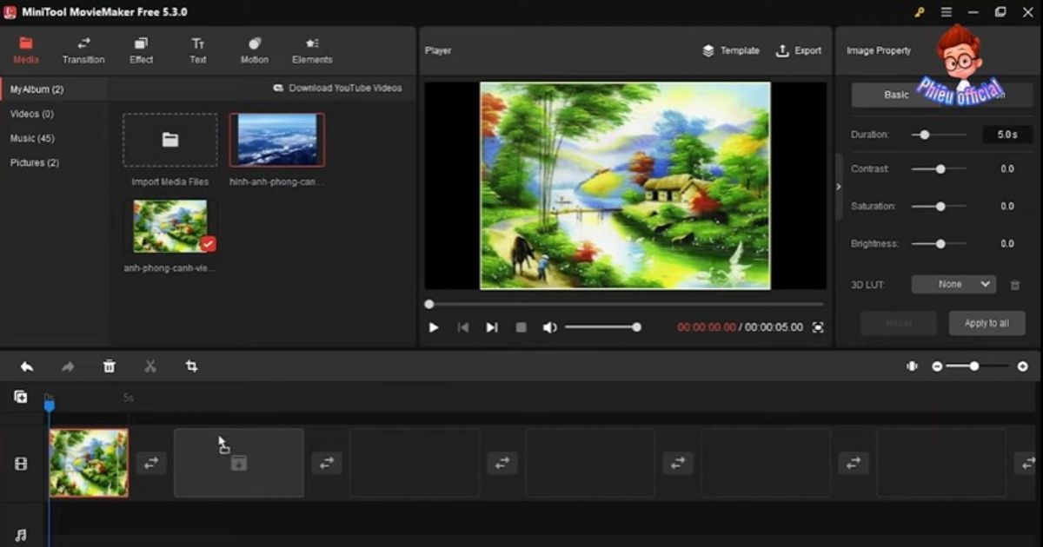Mute the player volume
This screenshot has height=547, width=1043.
[550, 327]
